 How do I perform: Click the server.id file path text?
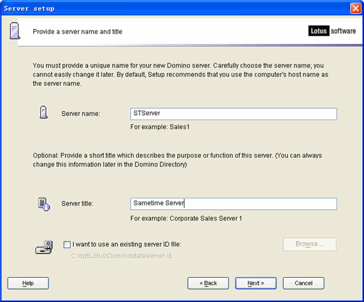point(121,256)
